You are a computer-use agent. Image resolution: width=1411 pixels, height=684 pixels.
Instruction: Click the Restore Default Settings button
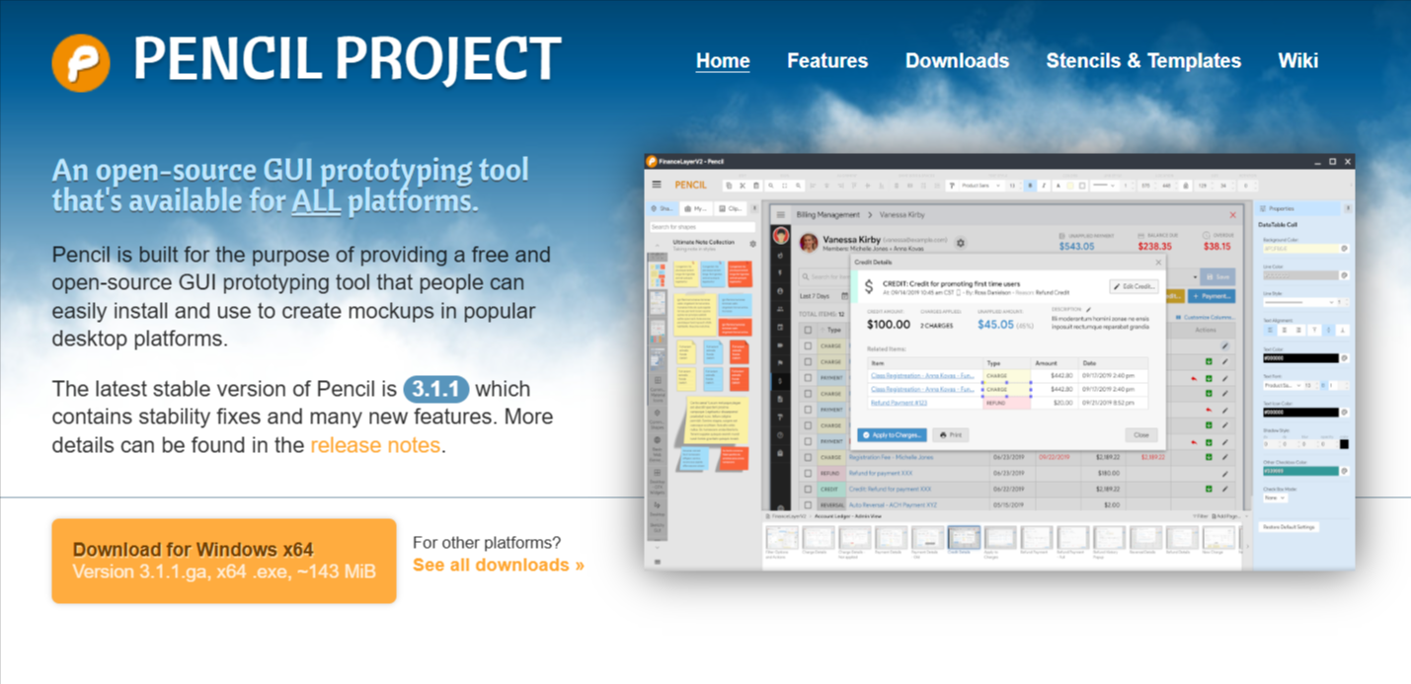pyautogui.click(x=1289, y=527)
